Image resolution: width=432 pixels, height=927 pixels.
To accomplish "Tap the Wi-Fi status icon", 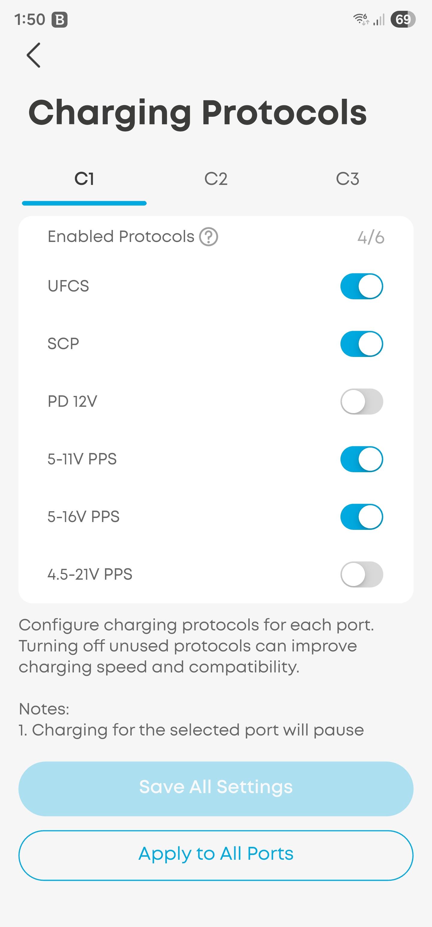I will [361, 19].
